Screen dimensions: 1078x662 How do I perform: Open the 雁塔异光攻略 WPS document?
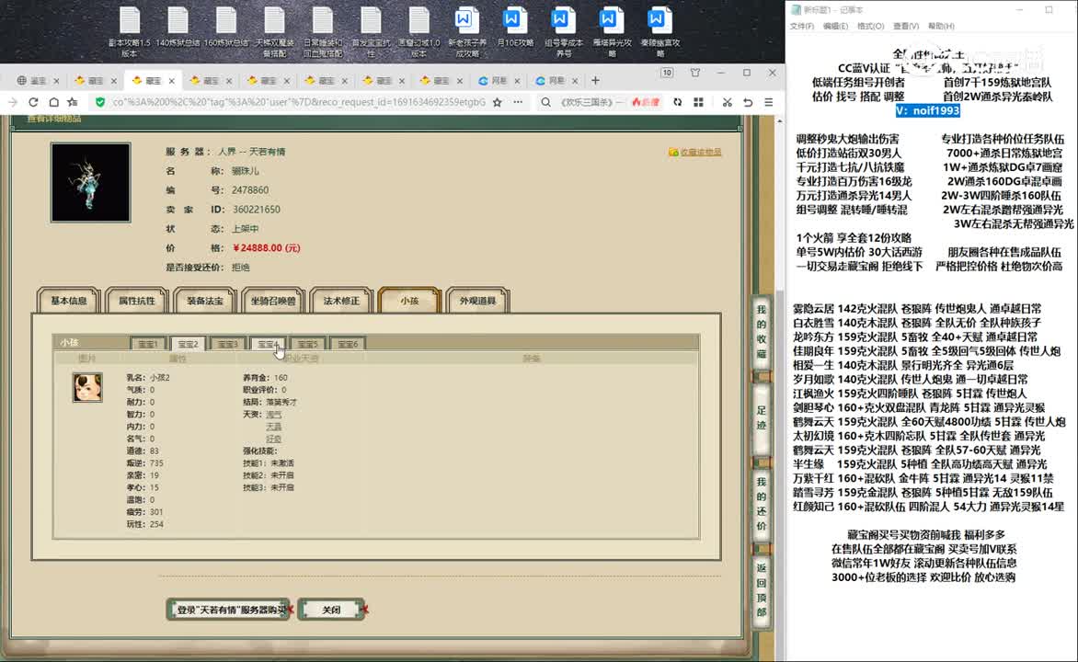click(x=611, y=31)
